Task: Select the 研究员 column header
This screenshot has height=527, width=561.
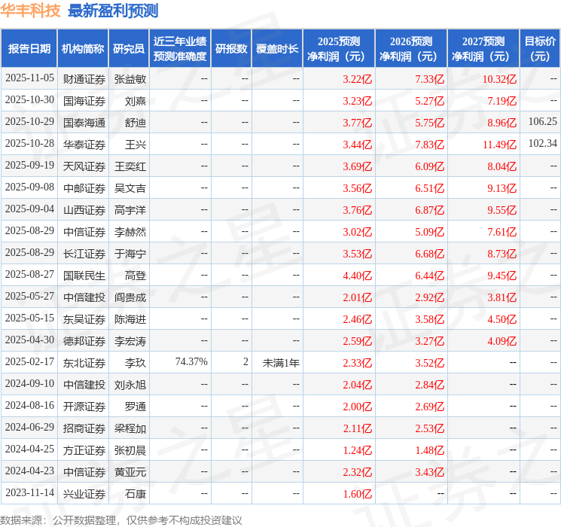Action: [x=129, y=49]
